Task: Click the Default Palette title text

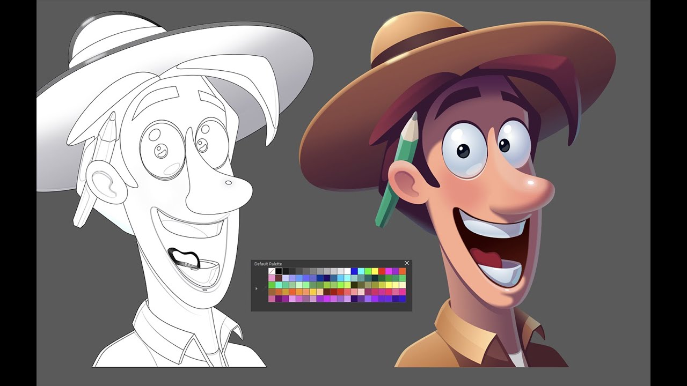Action: click(268, 264)
